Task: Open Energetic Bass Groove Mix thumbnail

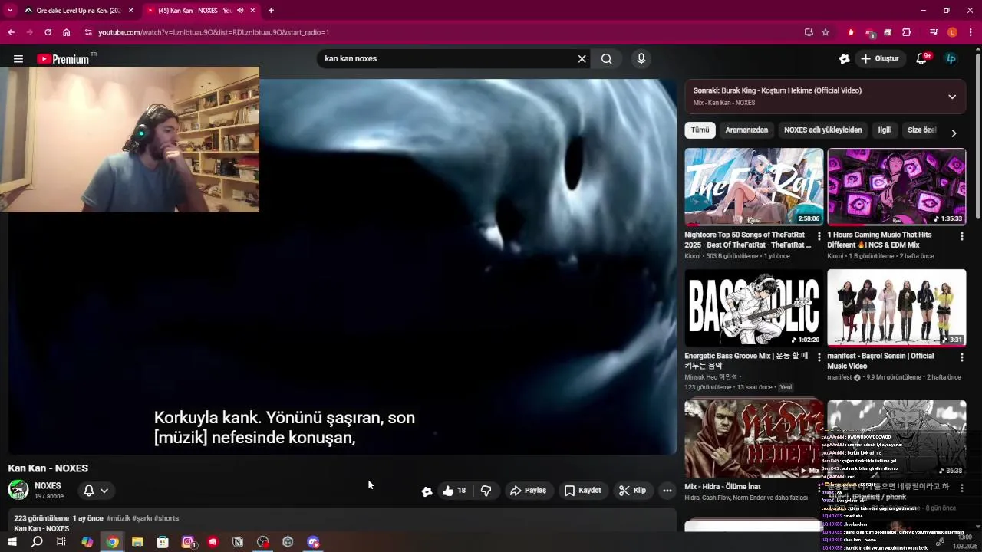Action: tap(754, 307)
